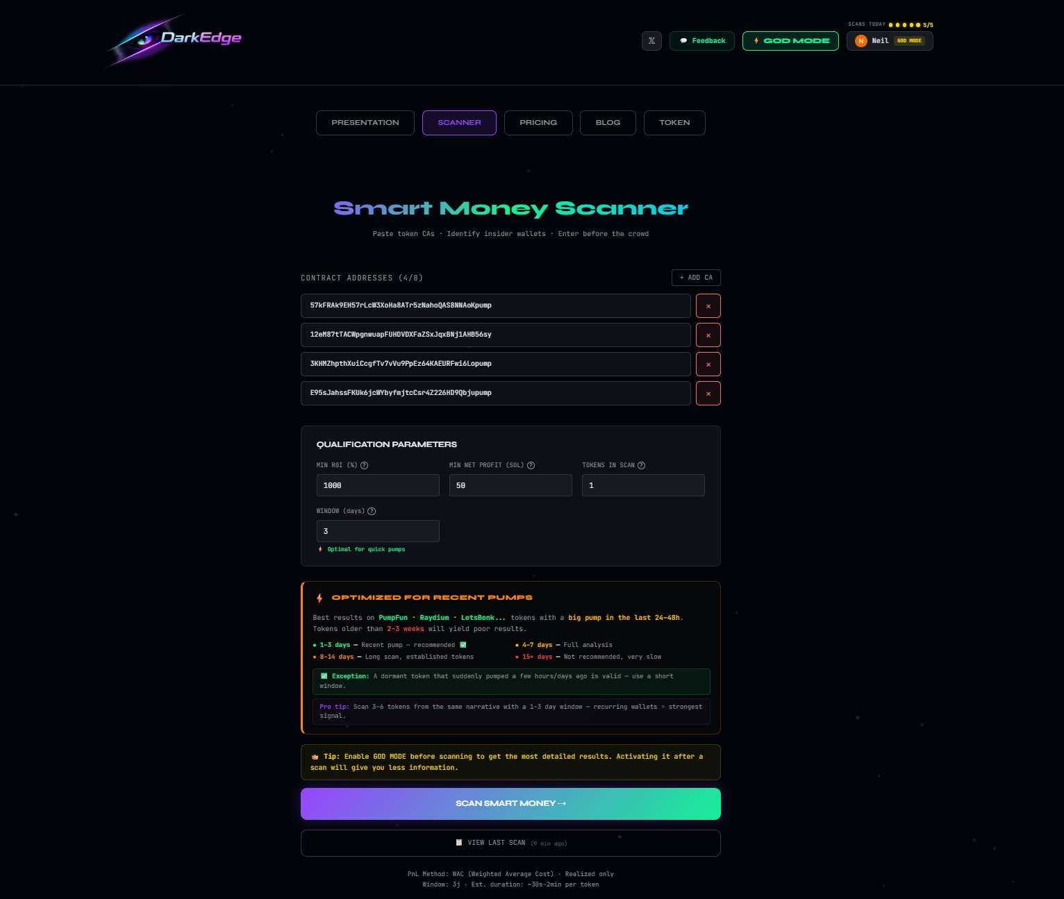
Task: Click the 57kFRAk9EH57 address field
Action: [x=496, y=306]
